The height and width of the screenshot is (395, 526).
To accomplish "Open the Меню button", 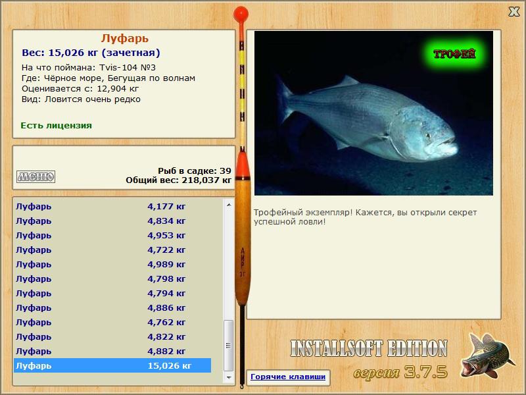I will [36, 176].
